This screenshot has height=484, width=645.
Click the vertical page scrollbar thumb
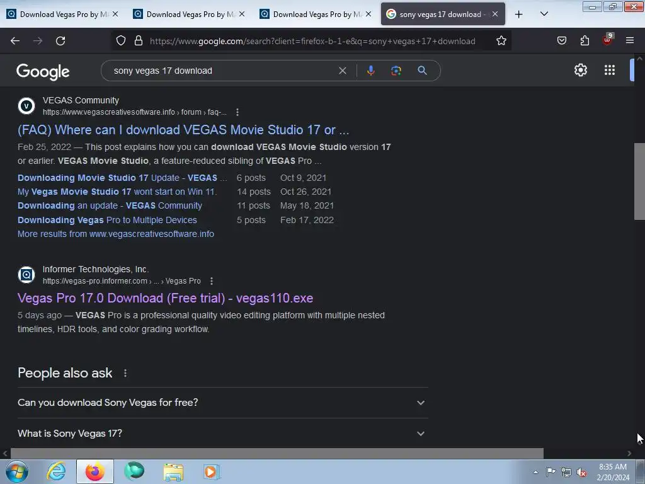tap(639, 181)
